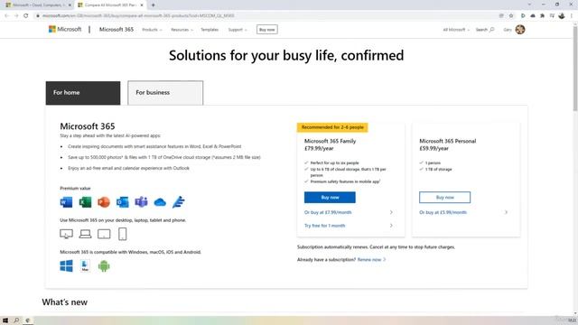Click the laptop device icon
This screenshot has height=325, width=578.
85,234
